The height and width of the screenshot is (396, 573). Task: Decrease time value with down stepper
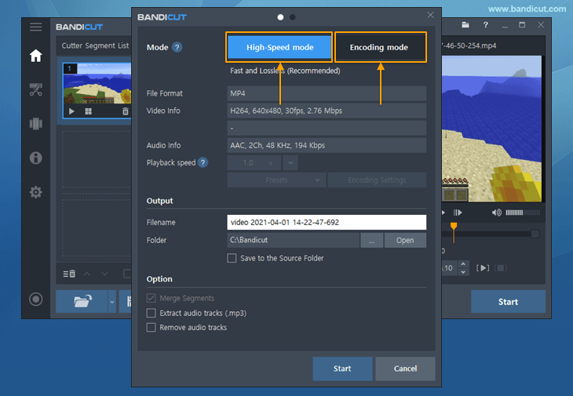463,272
